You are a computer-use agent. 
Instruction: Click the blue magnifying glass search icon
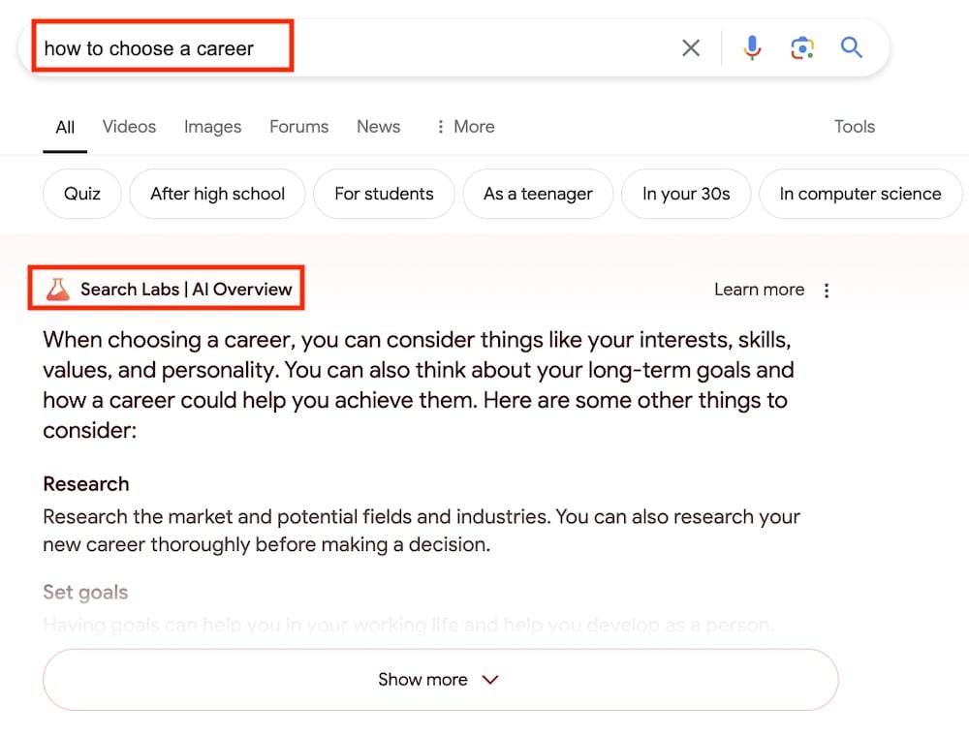(x=851, y=48)
